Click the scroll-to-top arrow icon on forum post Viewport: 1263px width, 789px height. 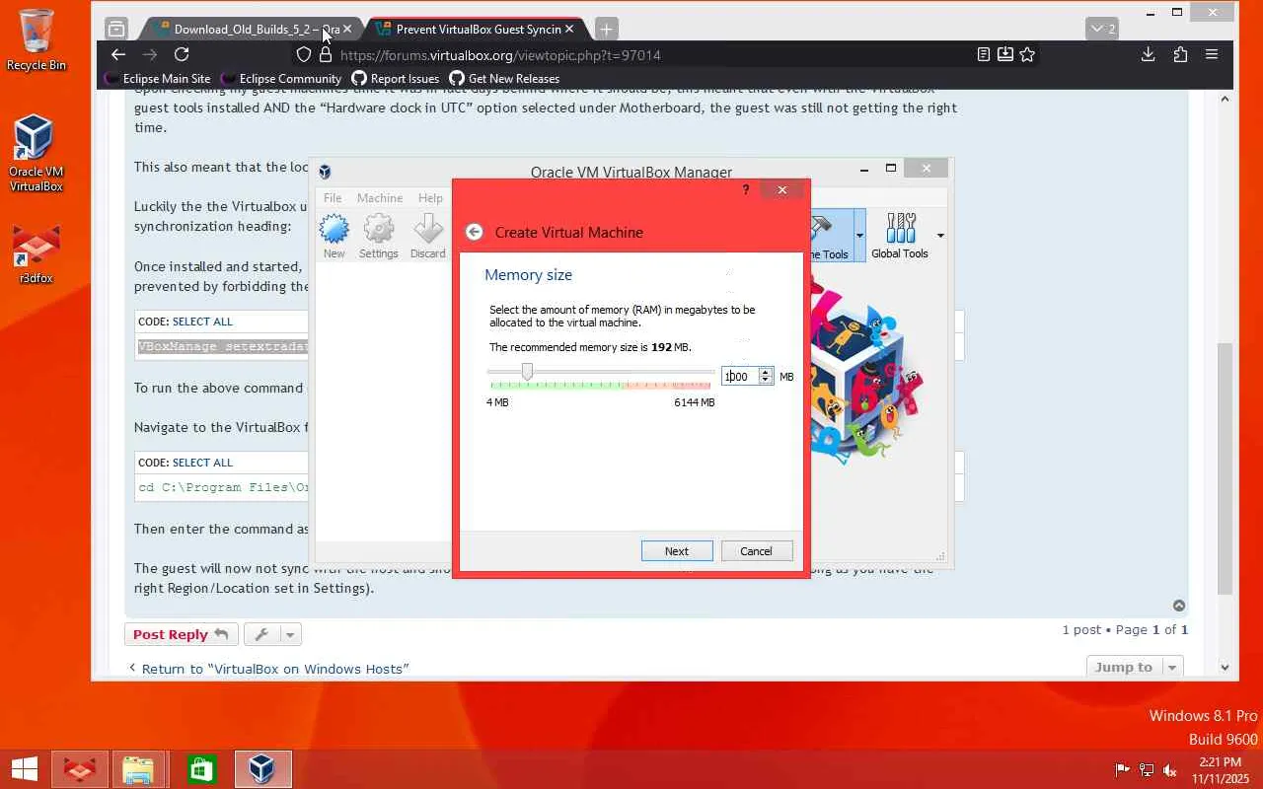tap(1179, 606)
